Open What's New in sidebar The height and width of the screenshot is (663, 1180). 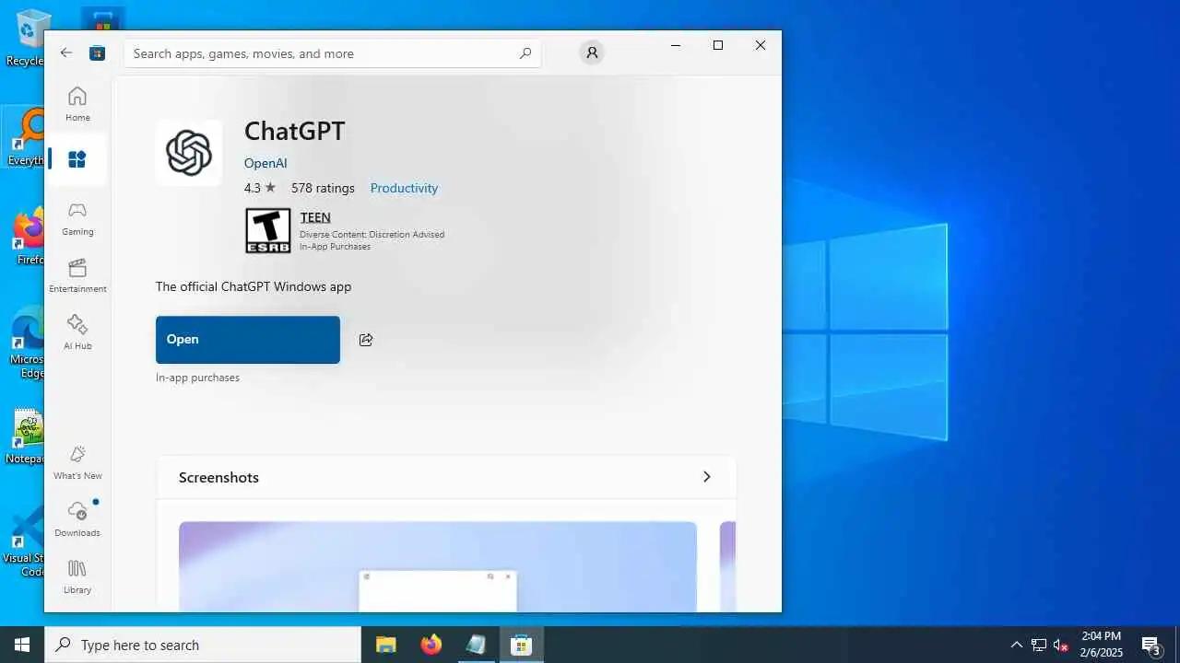tap(77, 462)
